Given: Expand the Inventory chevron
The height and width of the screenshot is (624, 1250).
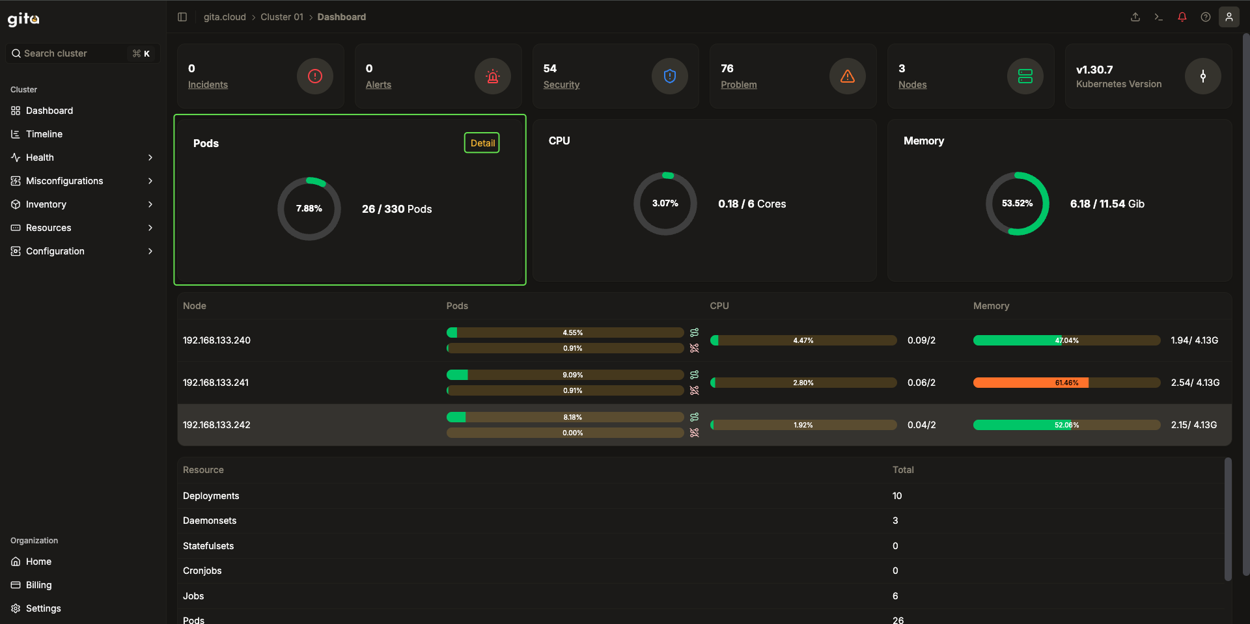Looking at the screenshot, I should click(150, 204).
